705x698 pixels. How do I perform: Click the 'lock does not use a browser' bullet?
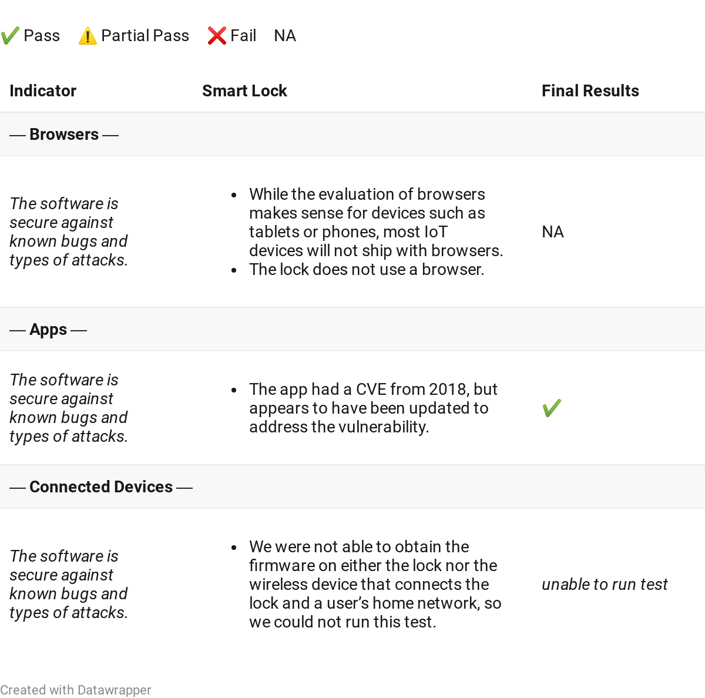tap(367, 269)
